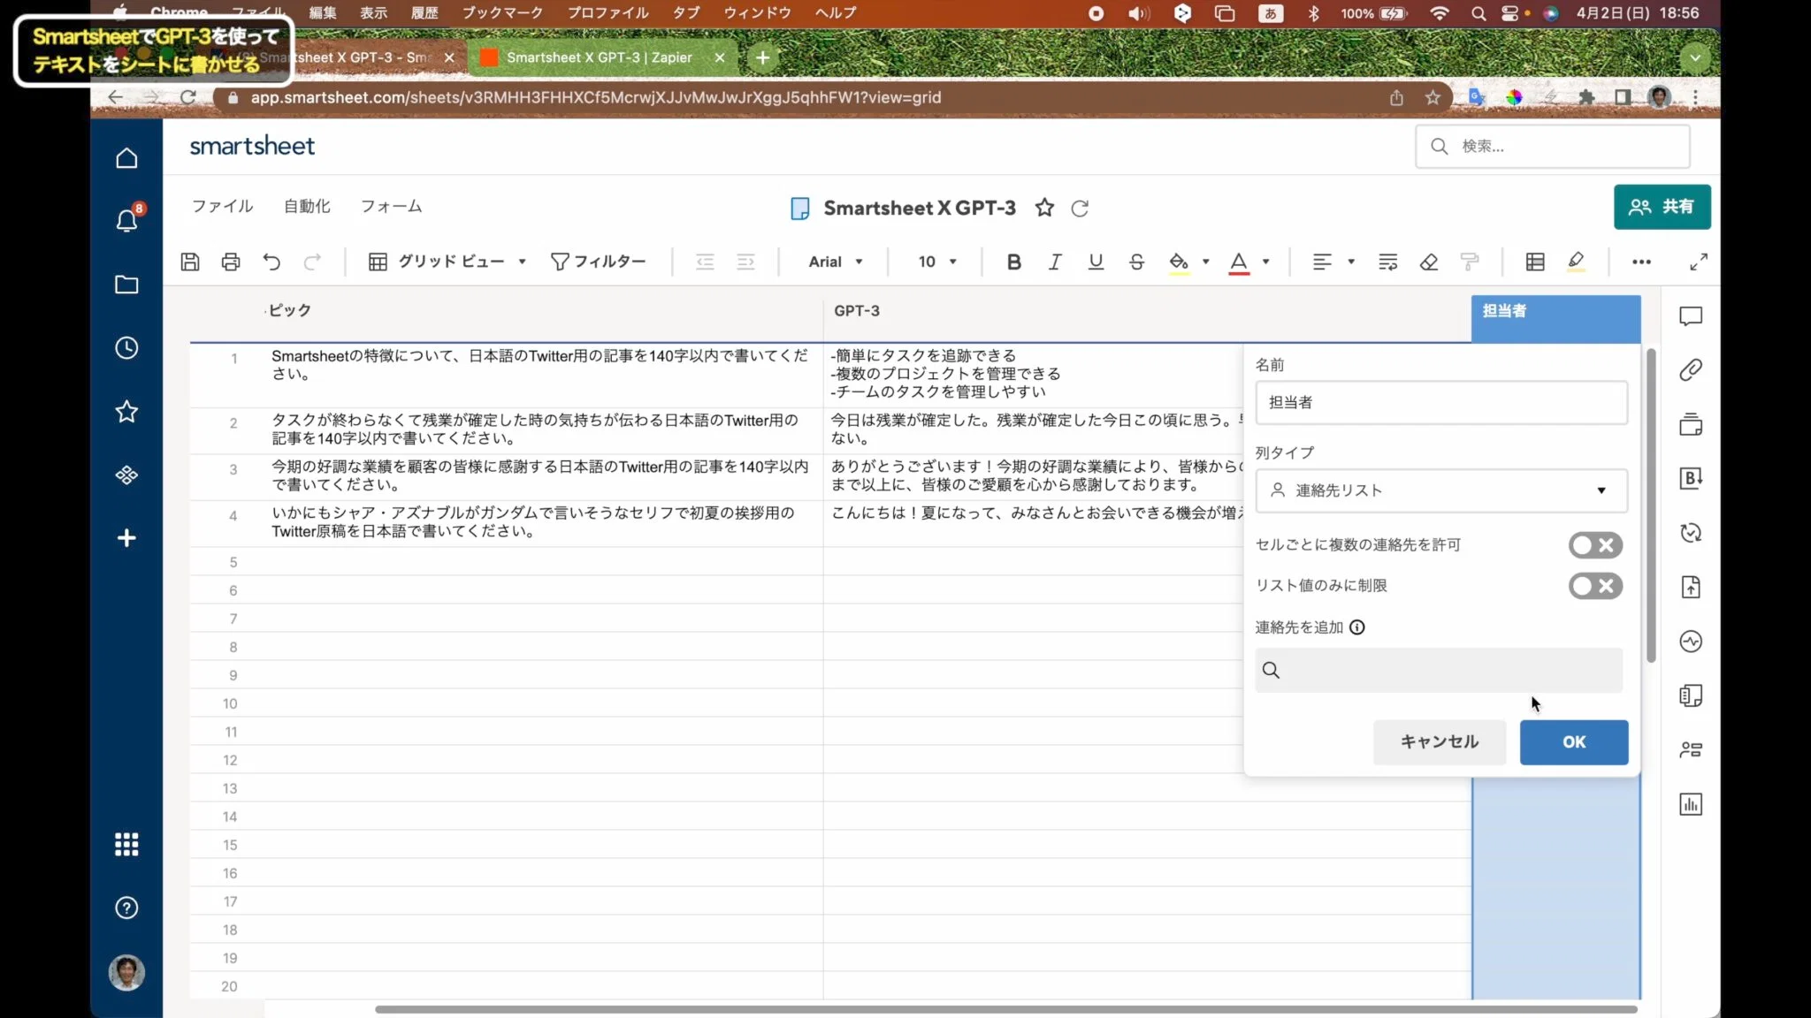This screenshot has height=1018, width=1811.
Task: Click the text color A swatch
Action: (1239, 262)
